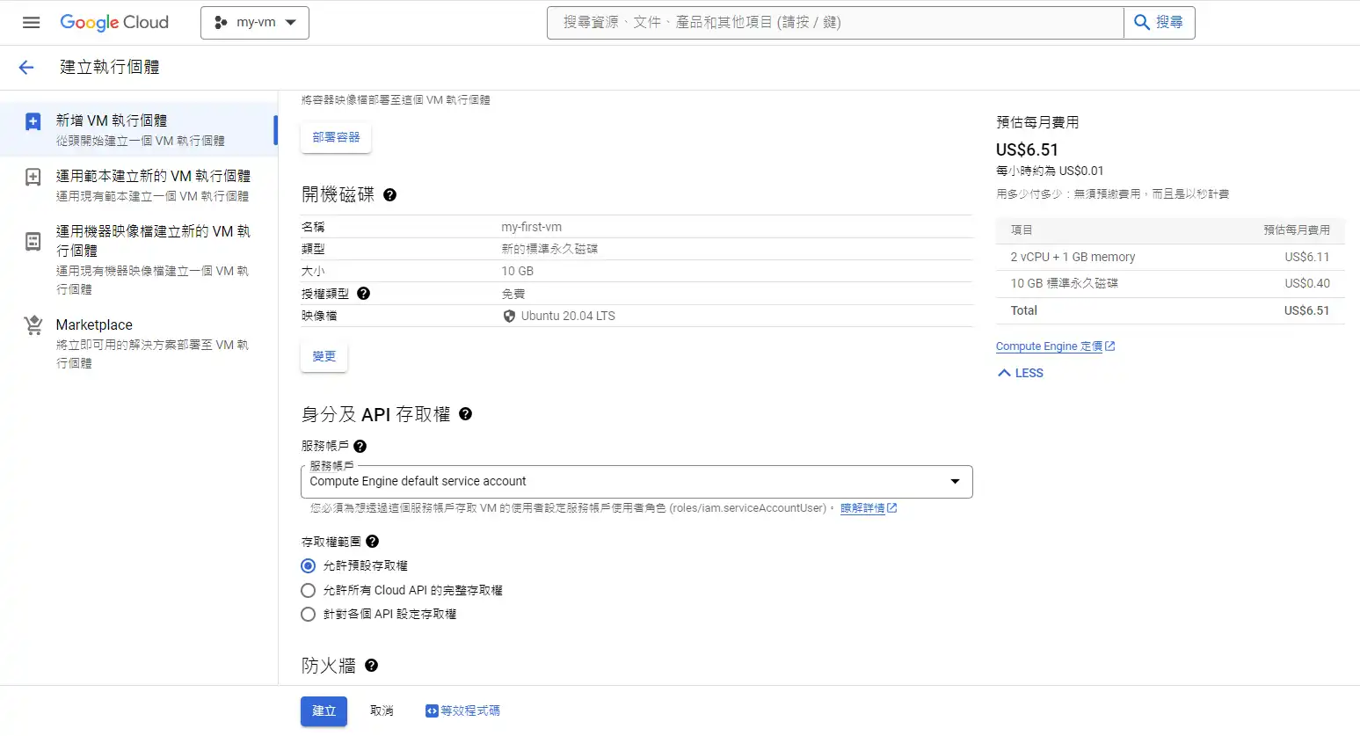Viewport: 1360px width, 736px height.
Task: Click help icon beside 身分及 API 存取權
Action: click(466, 414)
